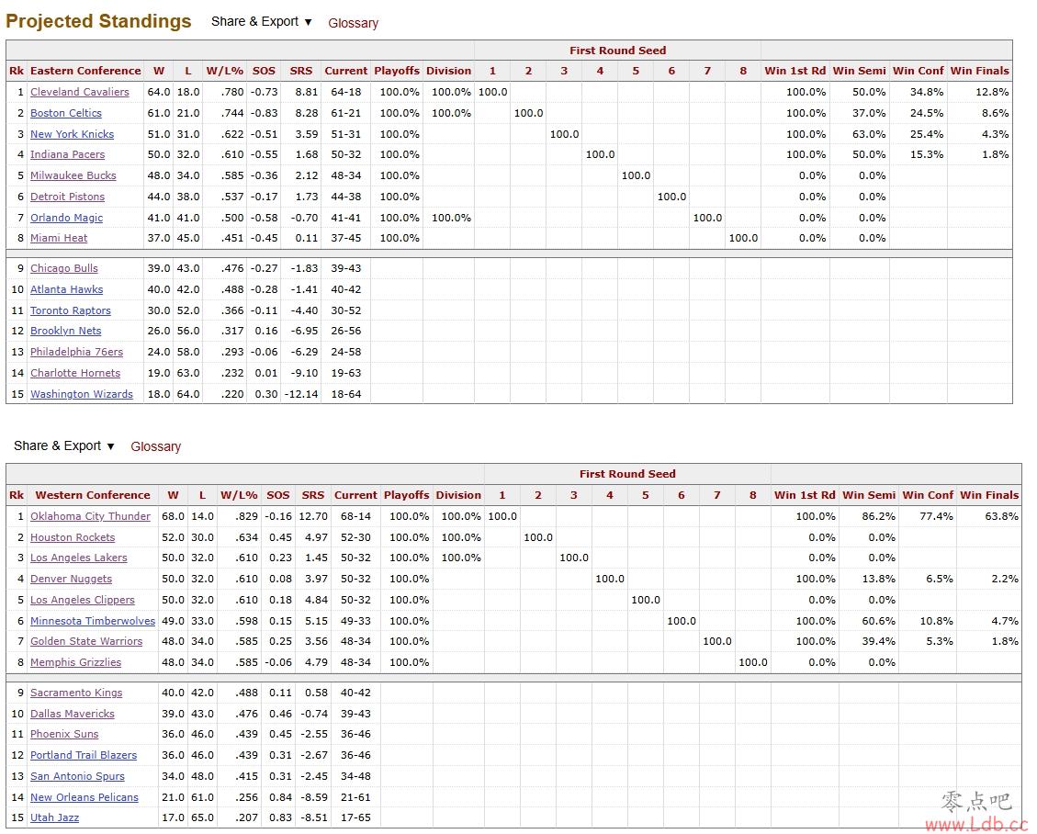
Task: Click Western table Playoffs column header
Action: point(407,495)
